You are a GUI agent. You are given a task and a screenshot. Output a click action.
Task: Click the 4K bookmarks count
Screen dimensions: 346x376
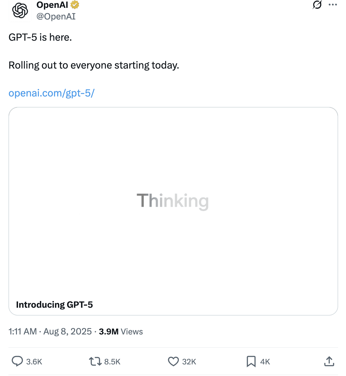point(265,362)
